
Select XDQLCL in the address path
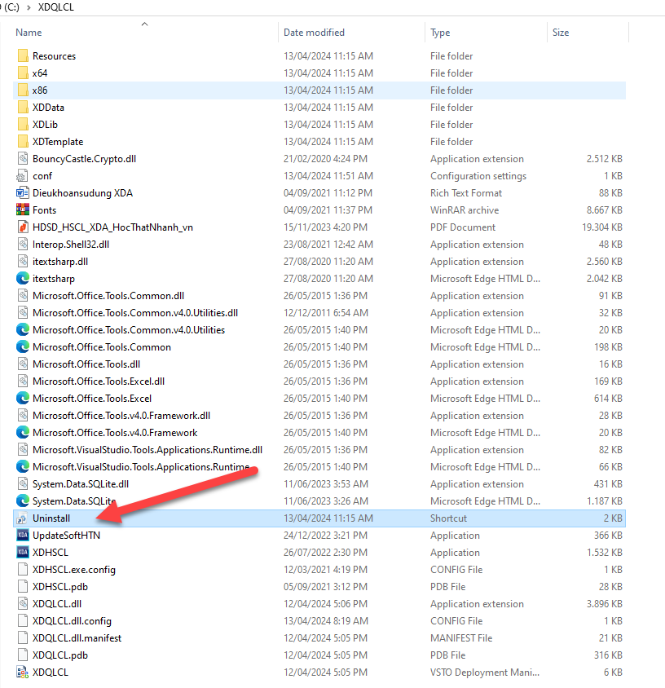point(56,7)
